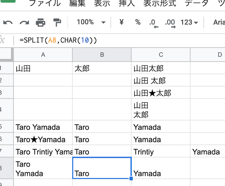225x186 pixels.
Task: Click the print icon
Action: click(x=40, y=22)
